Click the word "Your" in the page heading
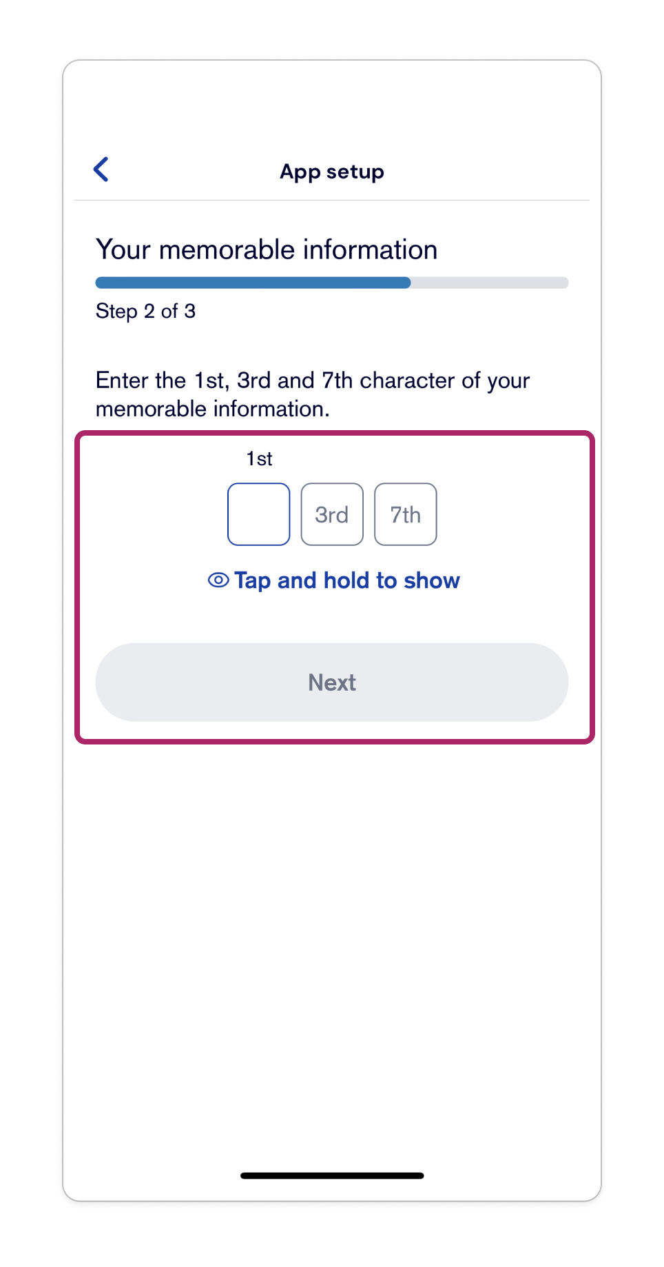Screen dimensions: 664x1267 coord(123,250)
